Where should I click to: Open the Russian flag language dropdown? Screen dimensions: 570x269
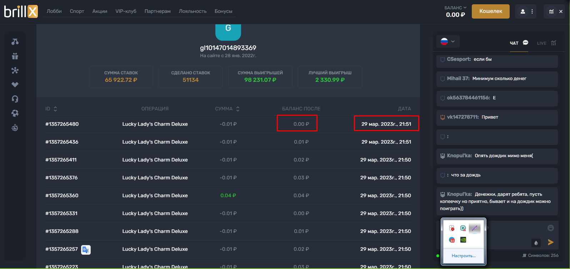(447, 41)
